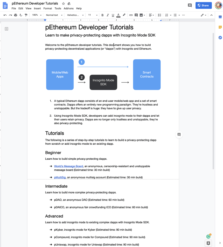Go to Docs home via blue icon
This screenshot has height=247, width=223.
5,5
